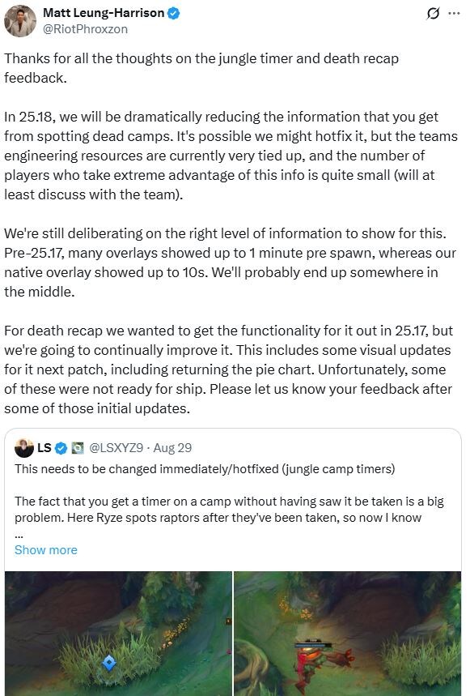Click the LS display name
470x696 pixels.
[44, 448]
